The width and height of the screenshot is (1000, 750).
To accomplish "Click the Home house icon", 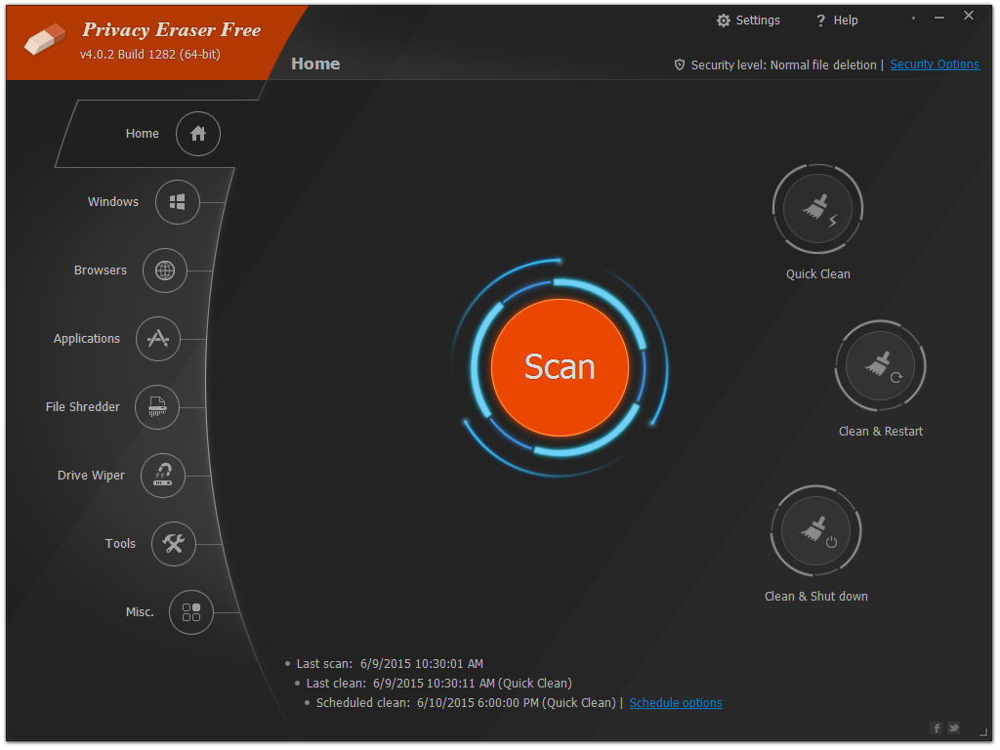I will click(x=197, y=134).
